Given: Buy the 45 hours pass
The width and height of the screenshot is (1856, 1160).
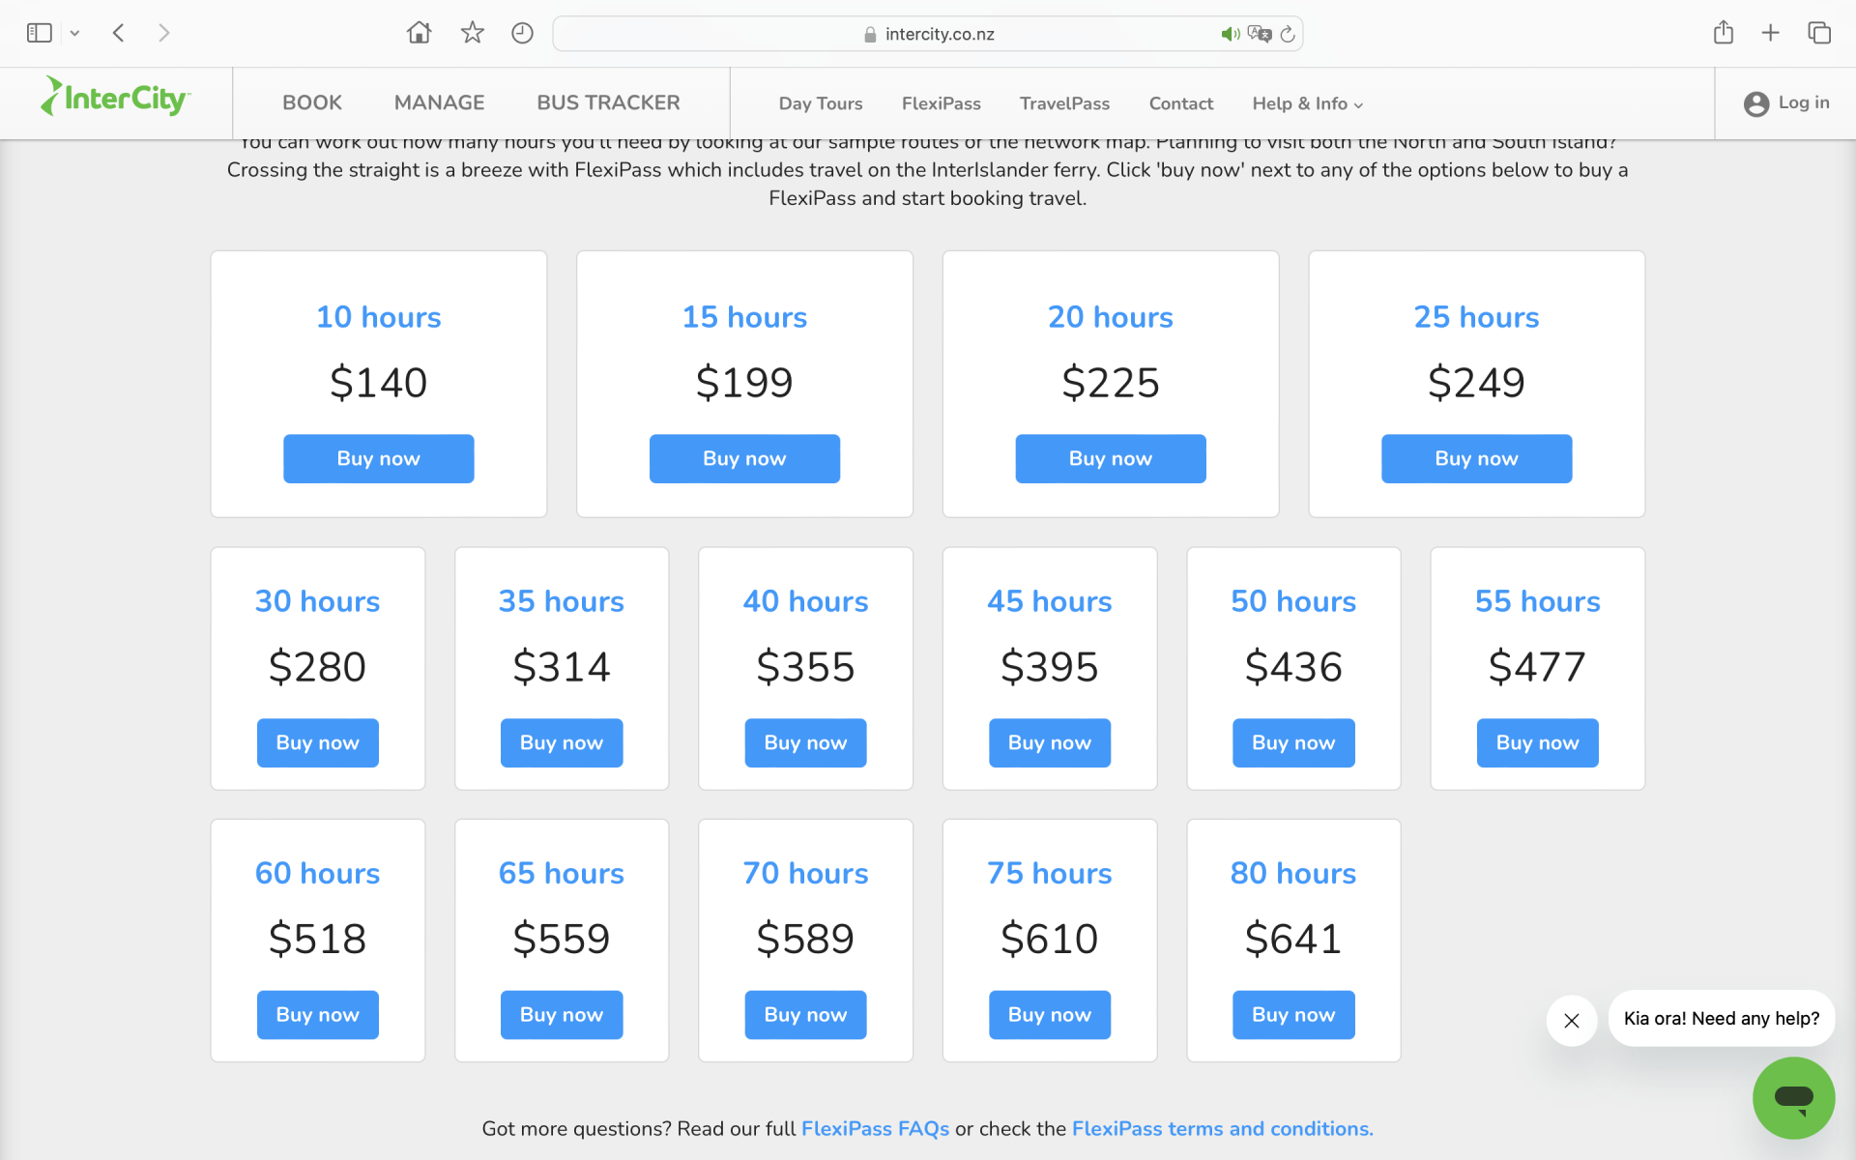Looking at the screenshot, I should [1050, 742].
